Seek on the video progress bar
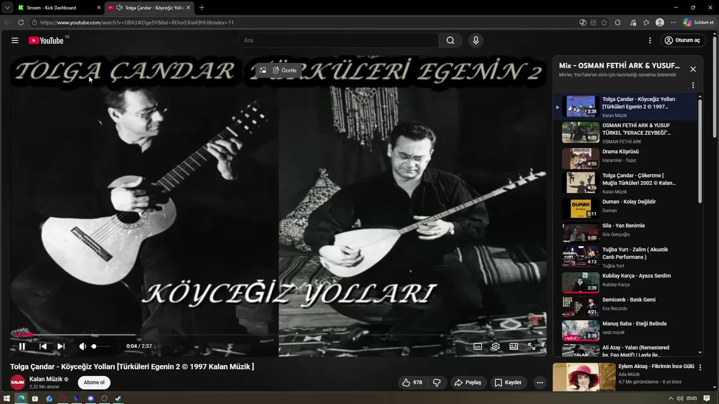This screenshot has width=719, height=404. [x=278, y=335]
